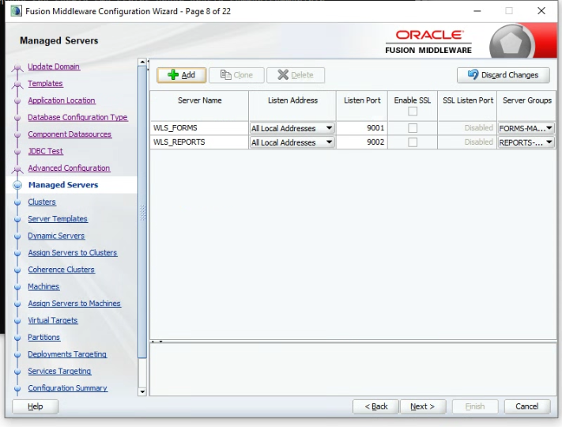This screenshot has height=427, width=562.
Task: Click the Managed Servers step bullet icon
Action: tap(17, 185)
